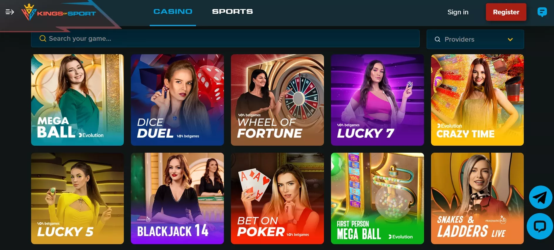Open the Telegram floating icon
This screenshot has width=554, height=250.
[x=541, y=197]
